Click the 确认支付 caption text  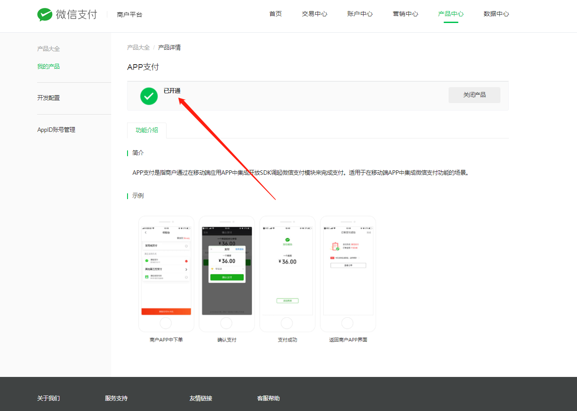coord(227,340)
